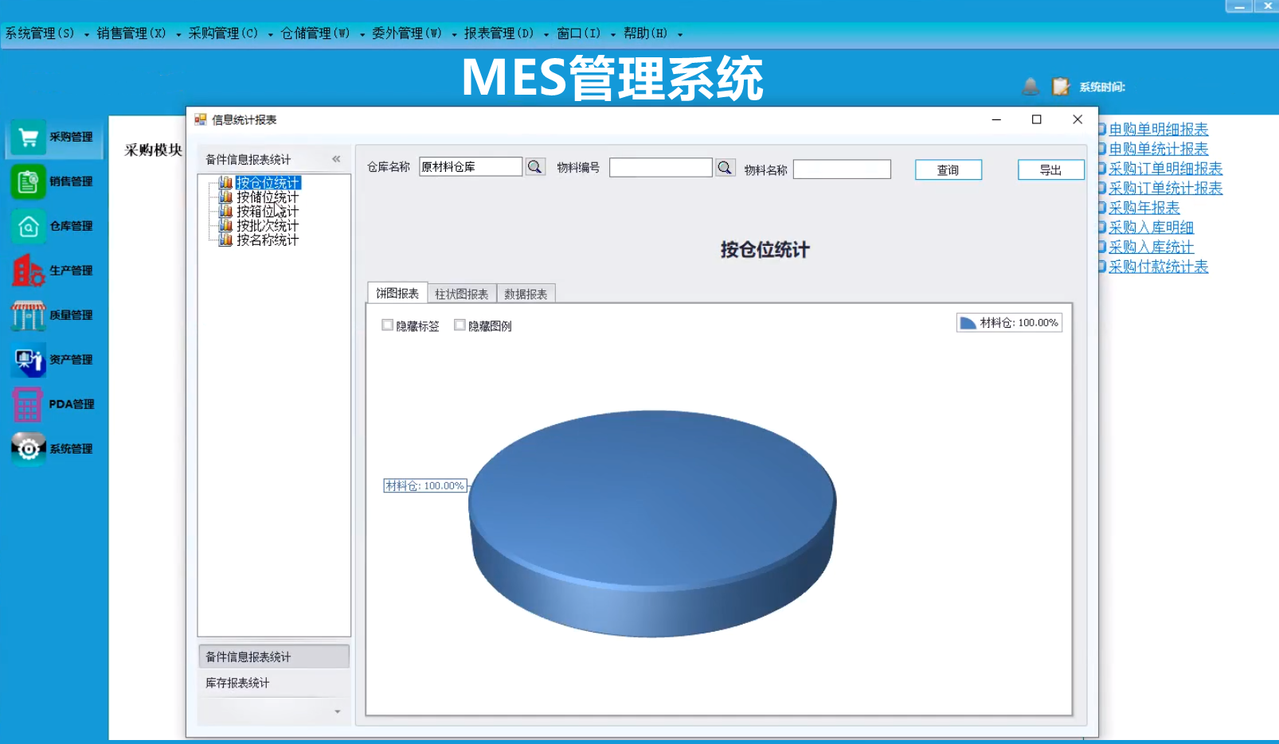Select 质量管理 in the sidebar
The image size is (1279, 744).
click(x=54, y=316)
